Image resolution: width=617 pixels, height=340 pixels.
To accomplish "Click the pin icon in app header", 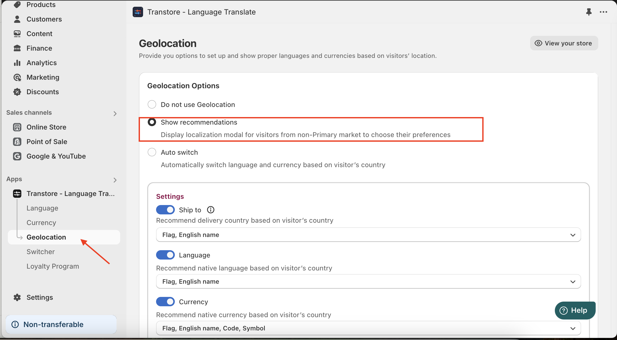I will pos(589,12).
